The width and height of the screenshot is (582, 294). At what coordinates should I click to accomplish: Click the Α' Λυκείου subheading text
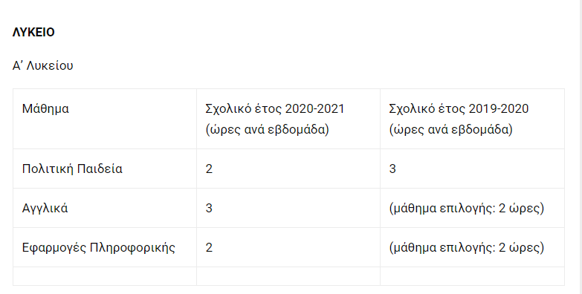(x=42, y=65)
